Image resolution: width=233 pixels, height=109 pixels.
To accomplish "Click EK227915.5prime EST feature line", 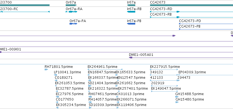I will click(x=164, y=69).
